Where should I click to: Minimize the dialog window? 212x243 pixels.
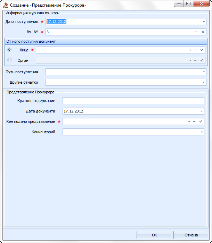point(179,3)
